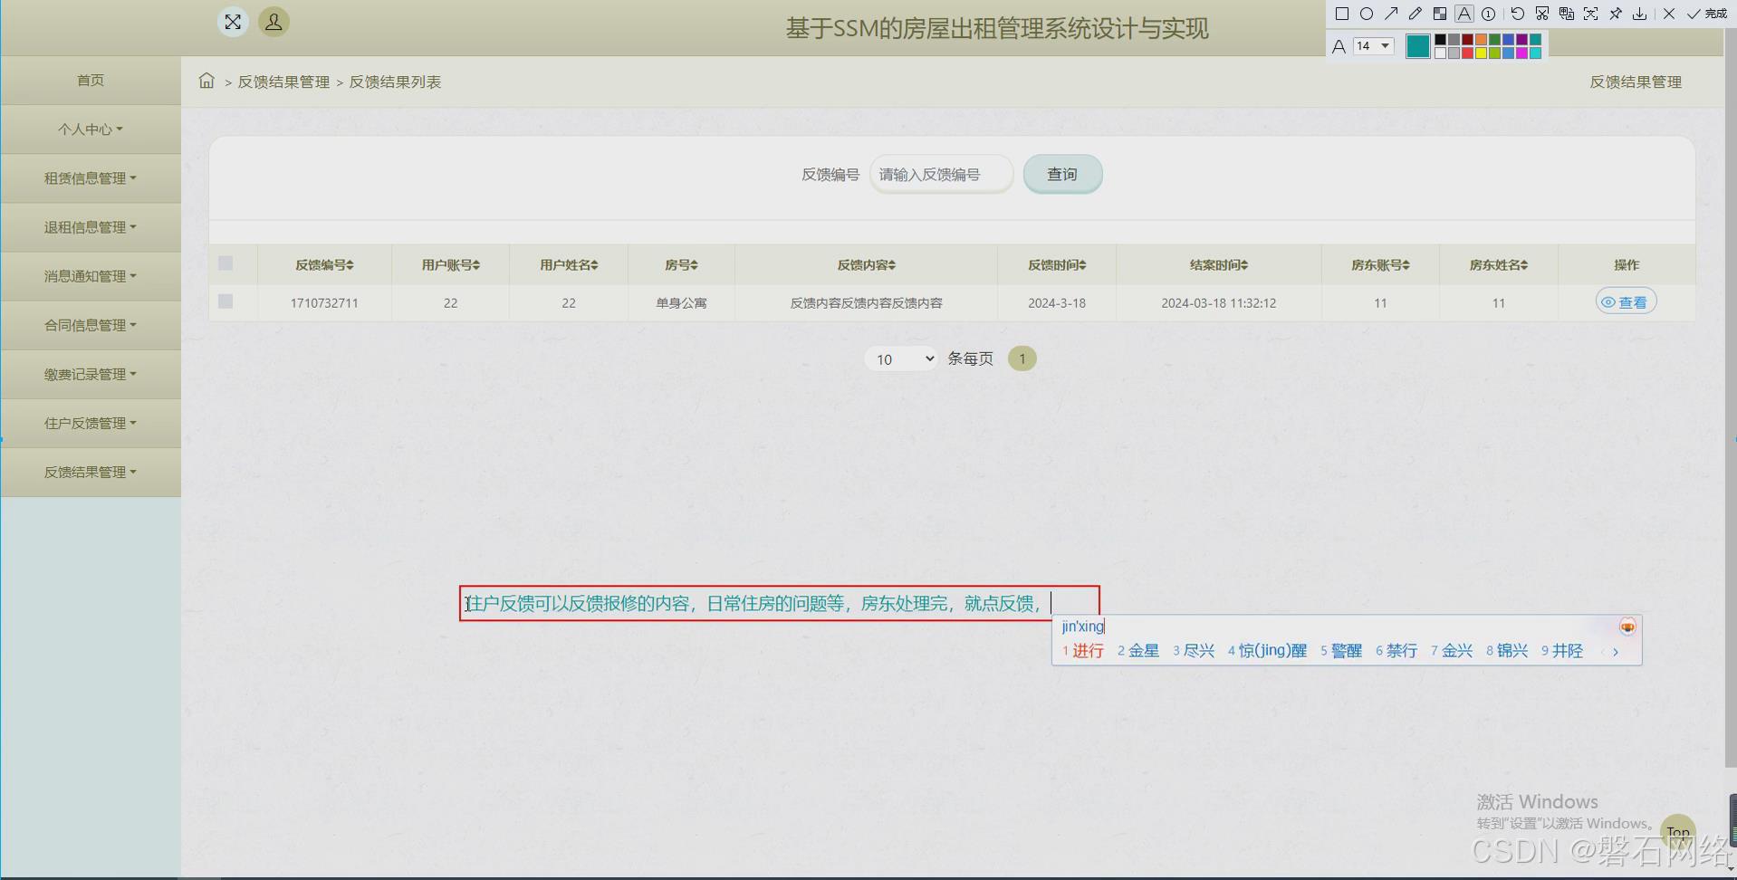Go to 首页 in sidebar

91,80
